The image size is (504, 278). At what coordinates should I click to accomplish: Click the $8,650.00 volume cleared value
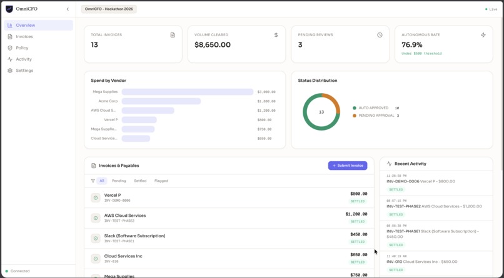pyautogui.click(x=213, y=45)
